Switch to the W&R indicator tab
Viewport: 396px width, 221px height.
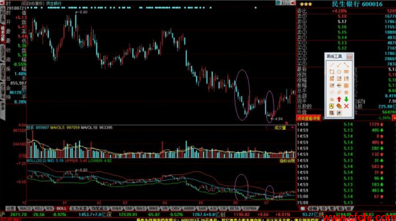[x=116, y=208]
